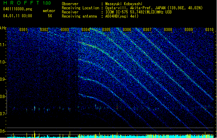
Task: Click the 1.1 kHz axis label
Action: 3,45
